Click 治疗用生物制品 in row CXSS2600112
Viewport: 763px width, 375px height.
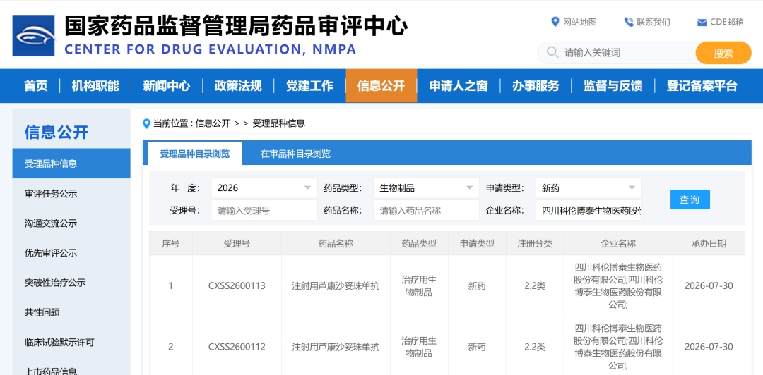(419, 347)
